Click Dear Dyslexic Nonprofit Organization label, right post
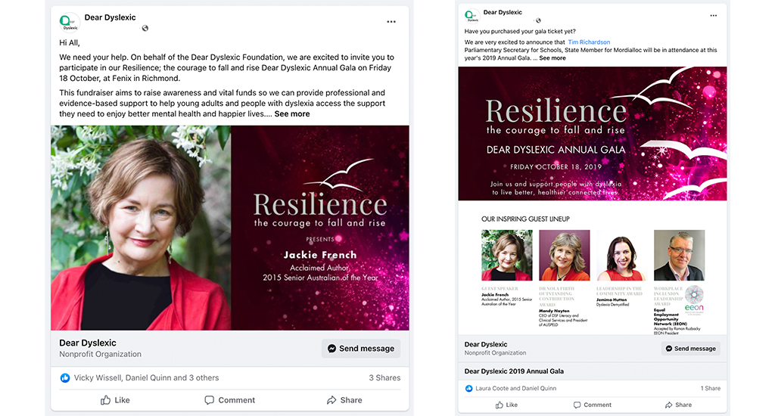 click(495, 349)
